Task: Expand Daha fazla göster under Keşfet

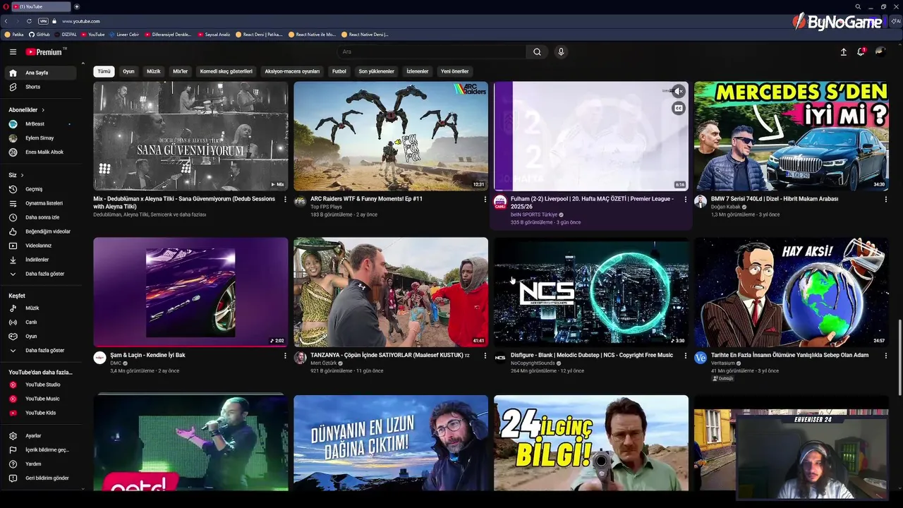Action: pyautogui.click(x=41, y=351)
